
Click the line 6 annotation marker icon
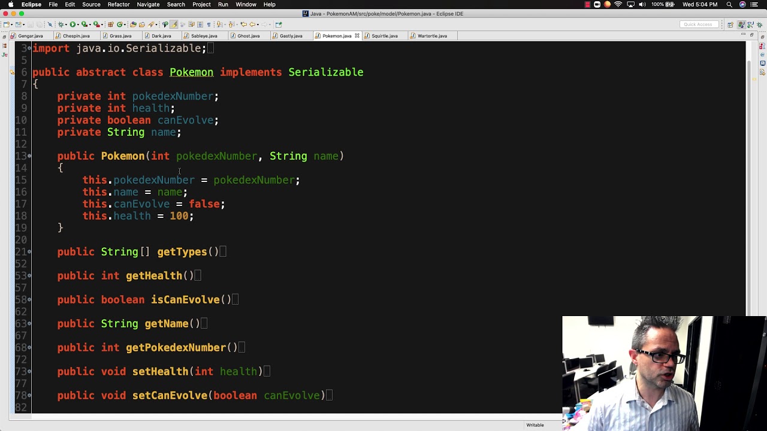[x=12, y=72]
